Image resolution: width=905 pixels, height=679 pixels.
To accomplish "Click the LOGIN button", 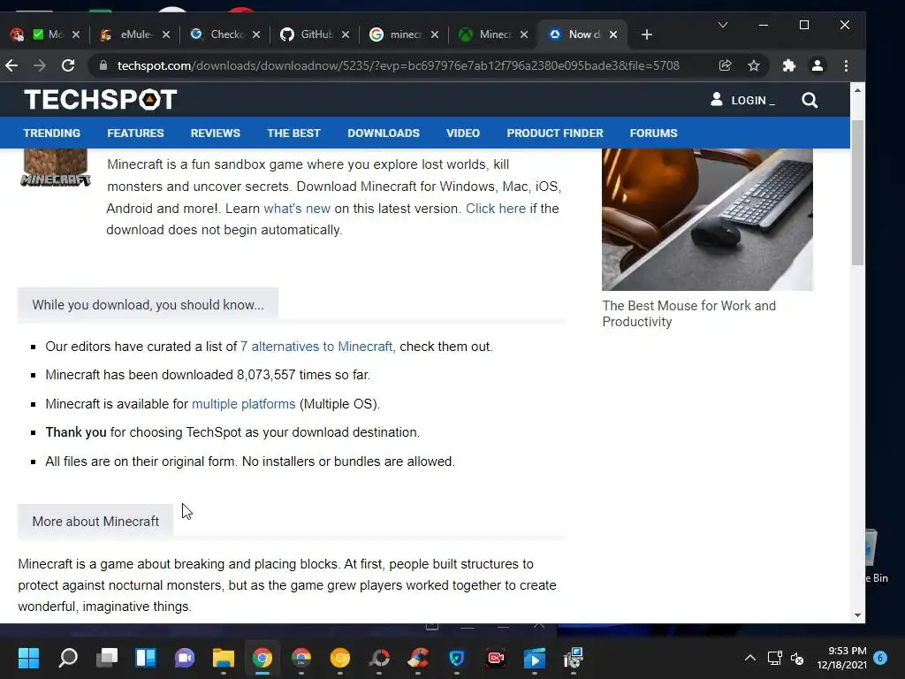I will click(x=743, y=100).
